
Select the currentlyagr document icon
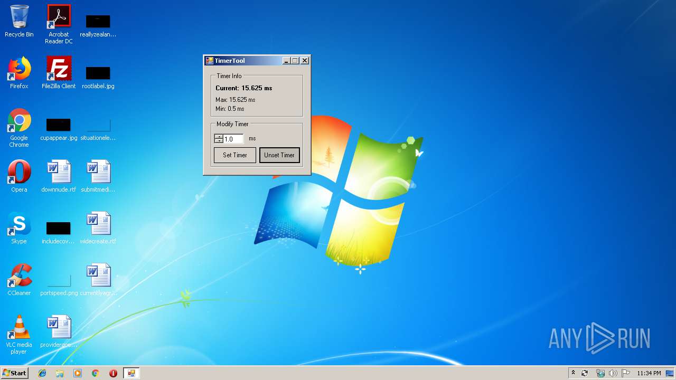point(98,280)
